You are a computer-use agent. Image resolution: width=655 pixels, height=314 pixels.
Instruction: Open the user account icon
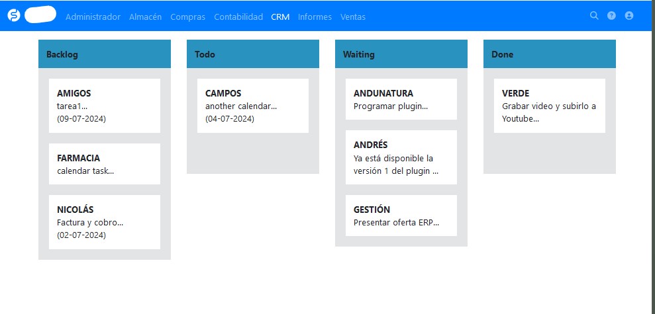[629, 16]
